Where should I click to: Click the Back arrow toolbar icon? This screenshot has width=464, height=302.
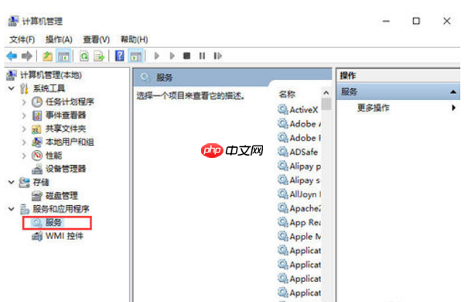click(x=12, y=56)
